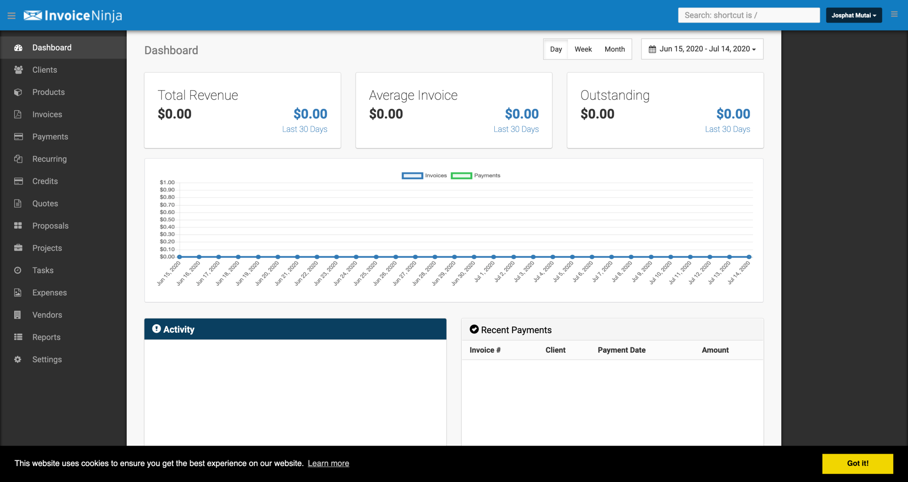
Task: Select the Recurring icon in sidebar
Action: (x=18, y=159)
